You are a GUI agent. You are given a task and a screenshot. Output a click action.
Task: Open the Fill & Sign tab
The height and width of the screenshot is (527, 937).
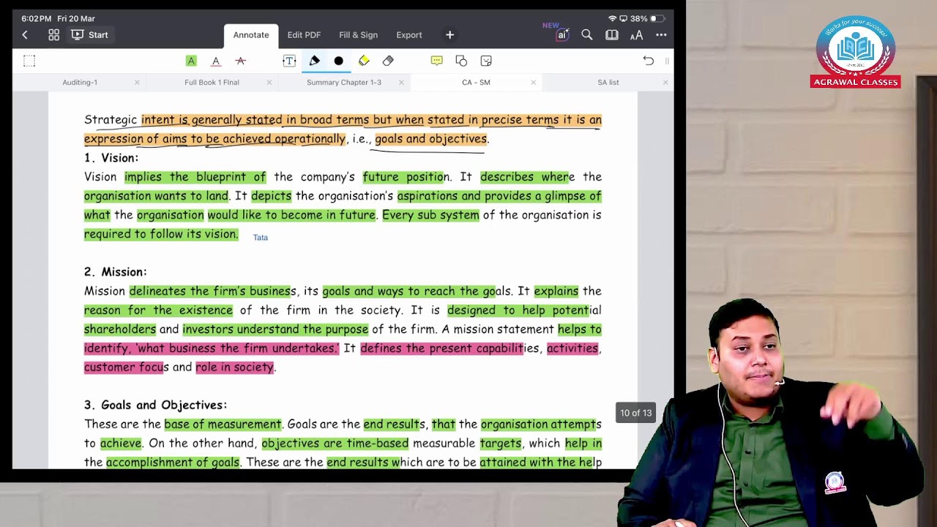(x=358, y=35)
